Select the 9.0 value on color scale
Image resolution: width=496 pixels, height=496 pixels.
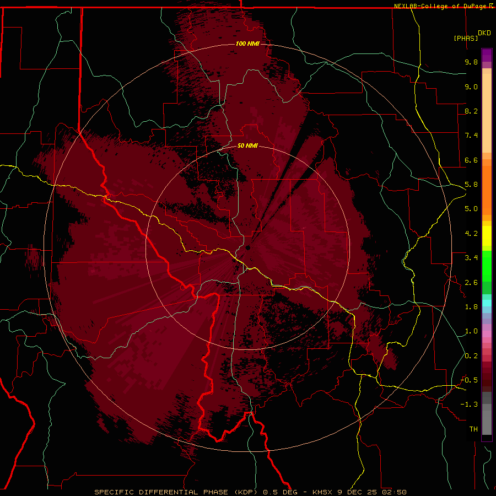(471, 87)
